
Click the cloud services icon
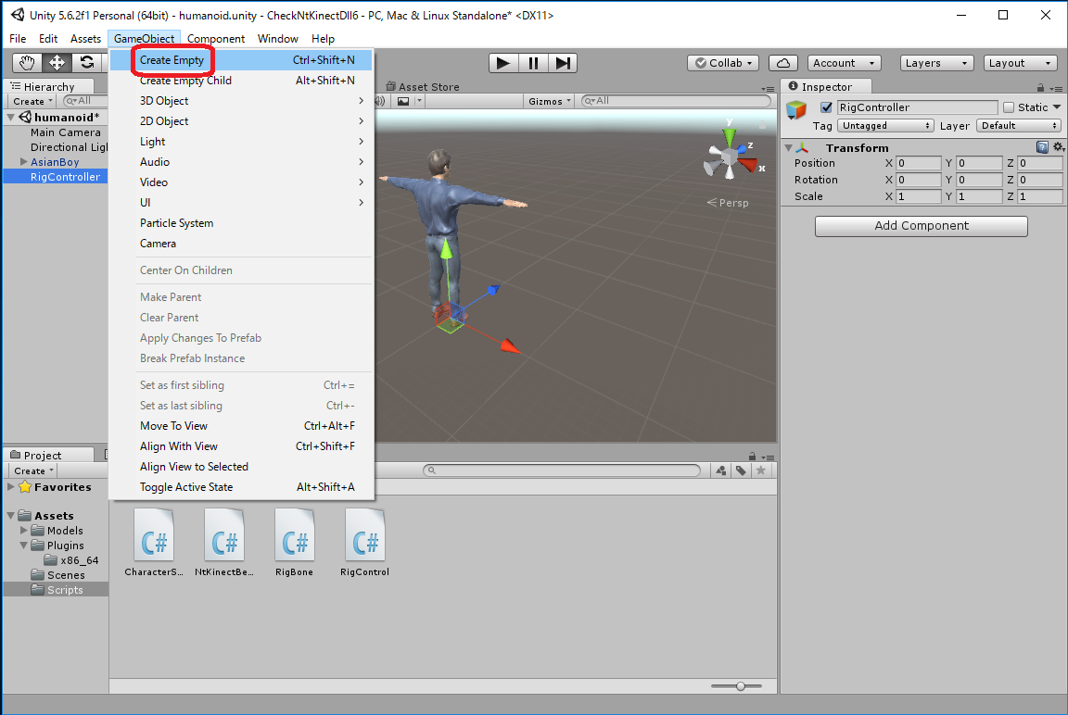783,63
